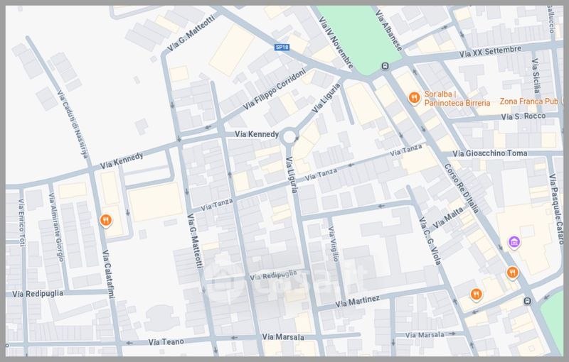Image resolution: width=569 pixels, height=362 pixels.
Task: Click the Sor'alba restaurant orange marker icon
Action: (412, 98)
